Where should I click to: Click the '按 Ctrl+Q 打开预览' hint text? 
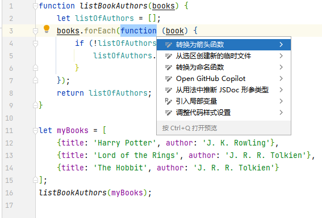point(190,128)
